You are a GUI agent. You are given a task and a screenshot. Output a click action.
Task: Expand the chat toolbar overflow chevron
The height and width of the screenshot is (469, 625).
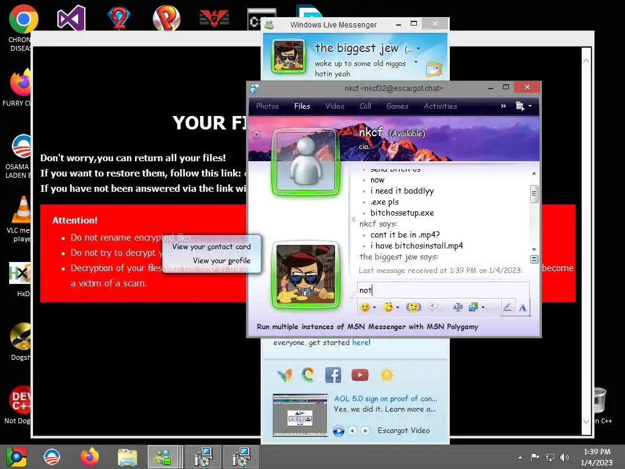pos(504,106)
